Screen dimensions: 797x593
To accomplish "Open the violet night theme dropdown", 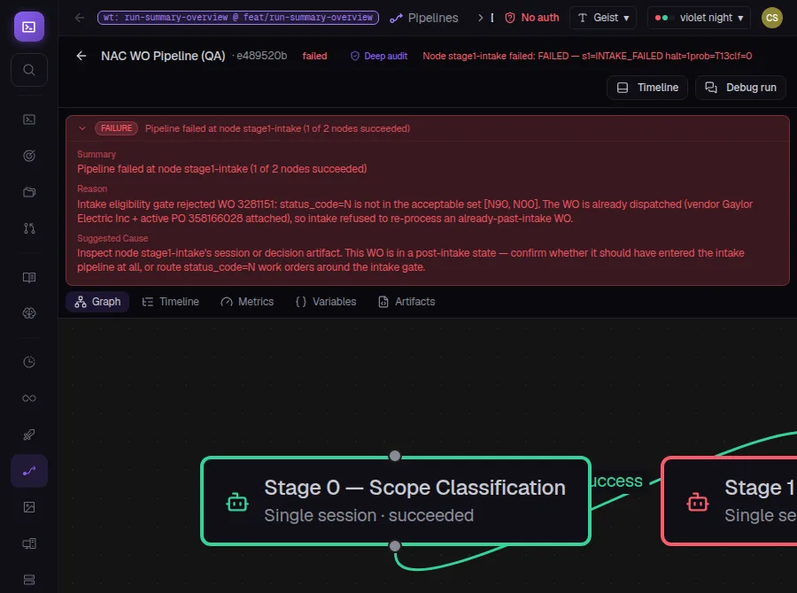I will [699, 18].
